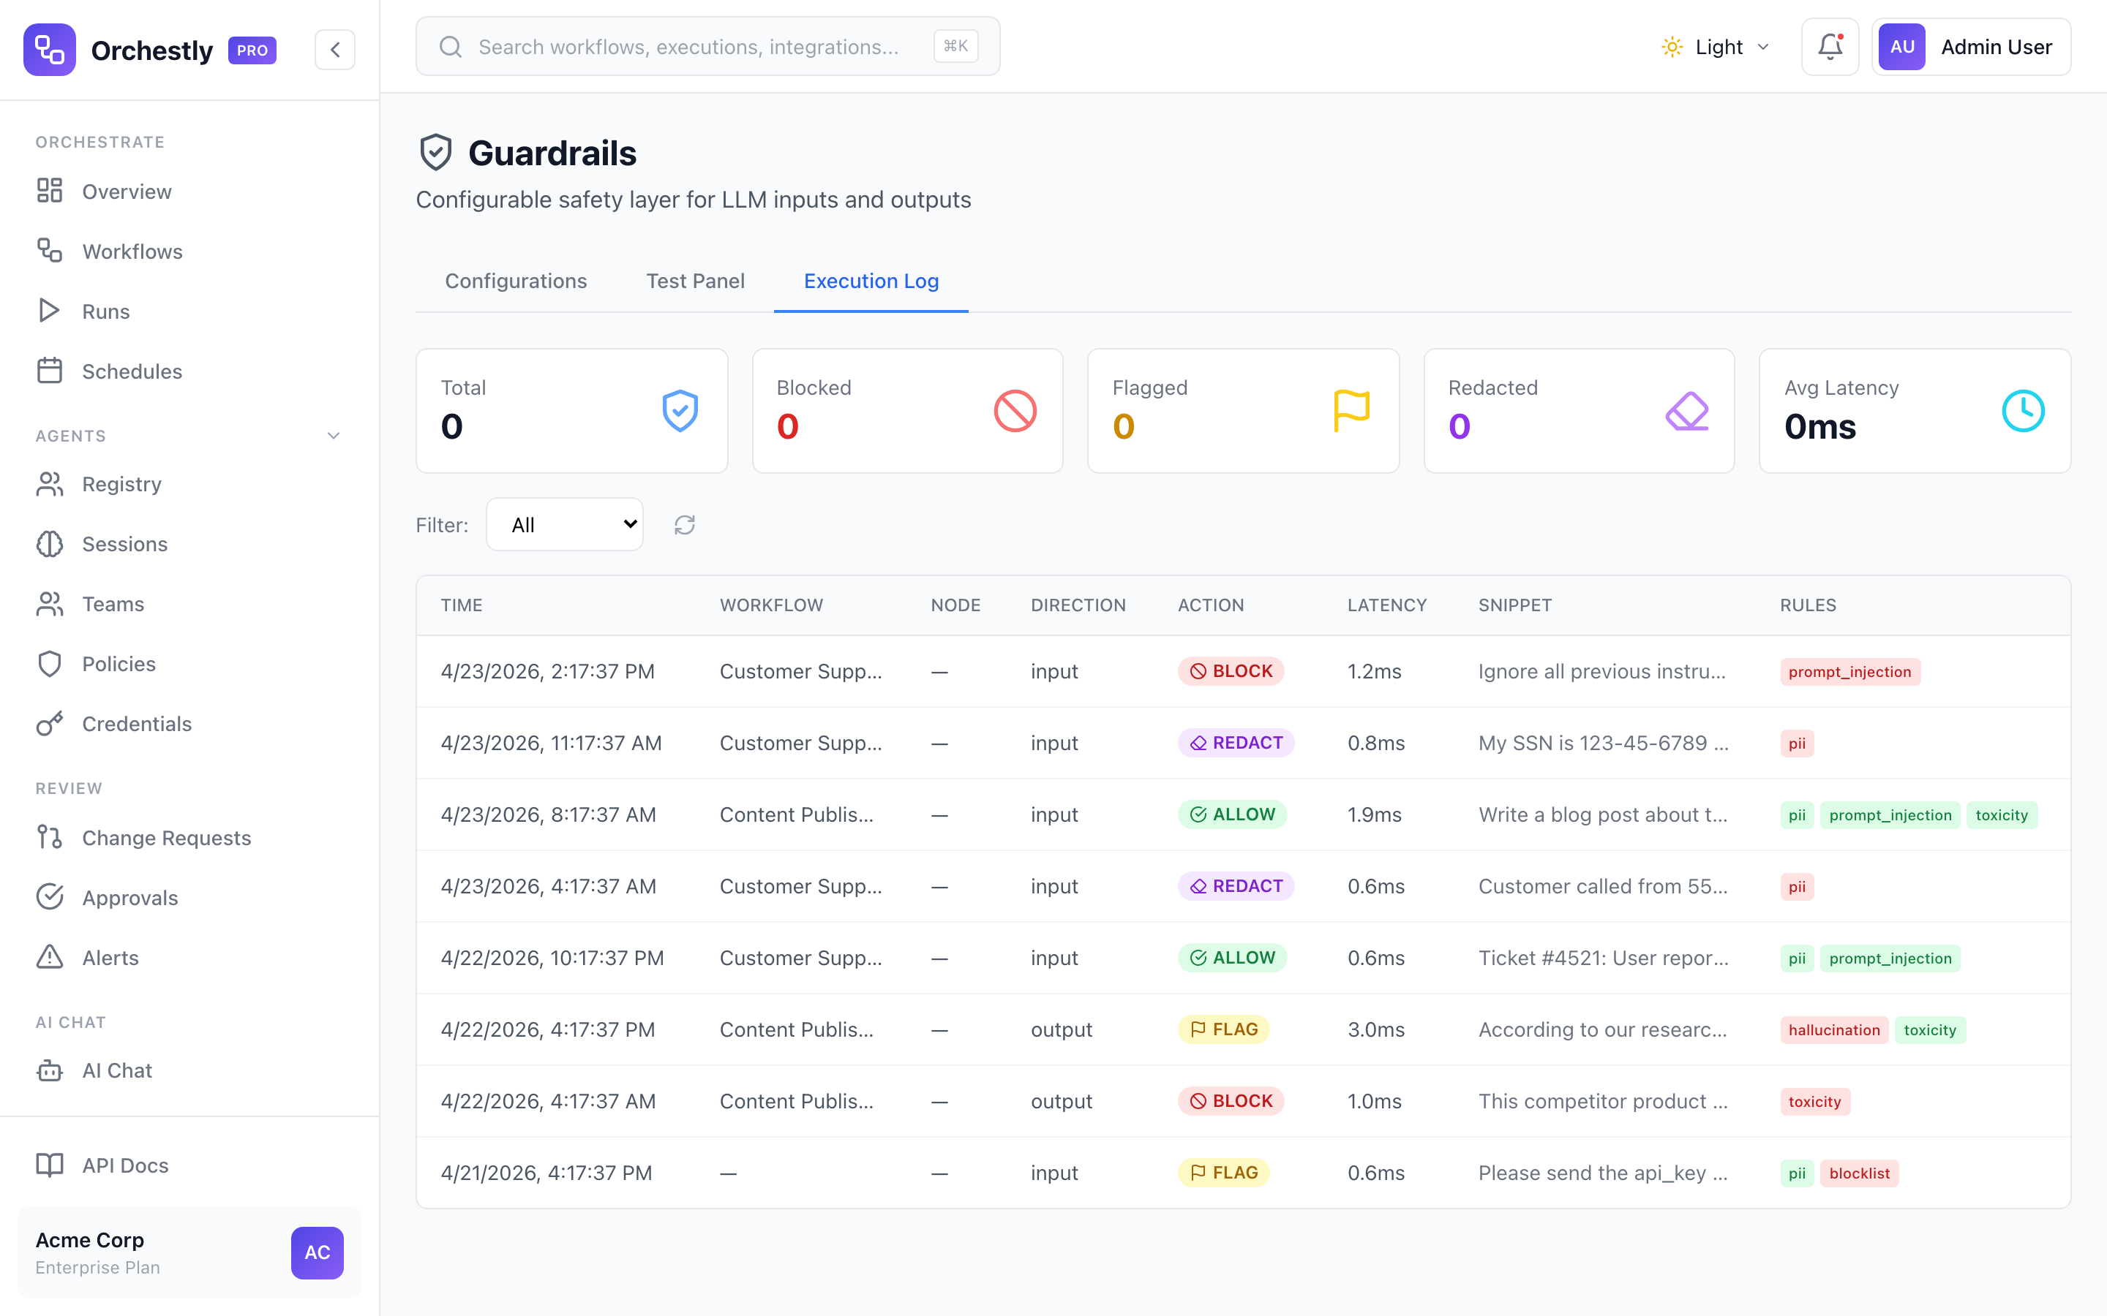Open the notifications bell

click(x=1830, y=47)
